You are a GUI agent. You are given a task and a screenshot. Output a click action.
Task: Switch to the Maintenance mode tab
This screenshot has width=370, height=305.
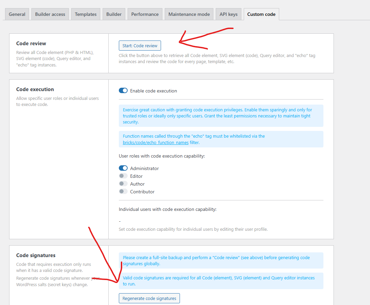pyautogui.click(x=189, y=14)
